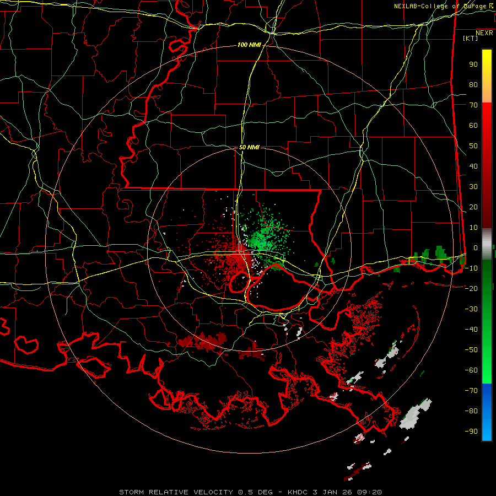Click the [KT] units label
This screenshot has height=496, width=496.
pyautogui.click(x=471, y=38)
